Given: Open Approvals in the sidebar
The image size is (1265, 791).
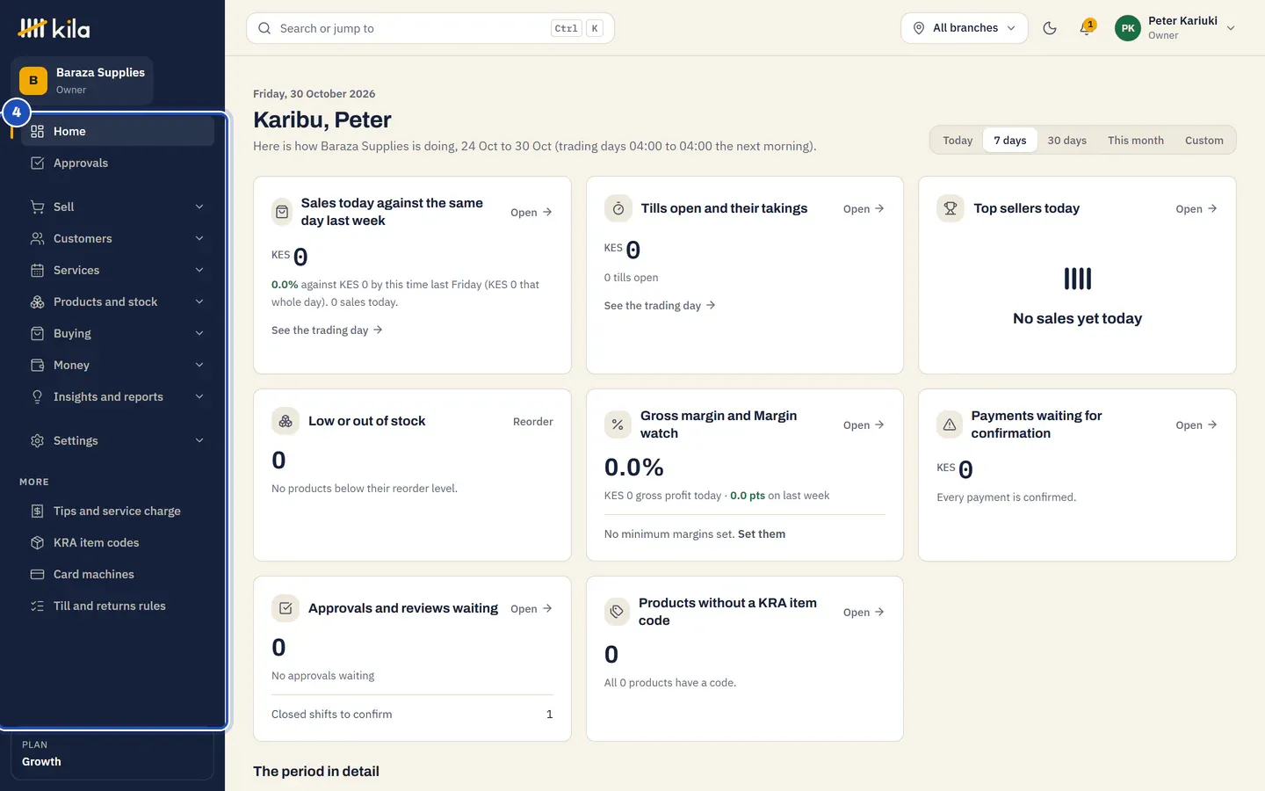Looking at the screenshot, I should point(118,163).
